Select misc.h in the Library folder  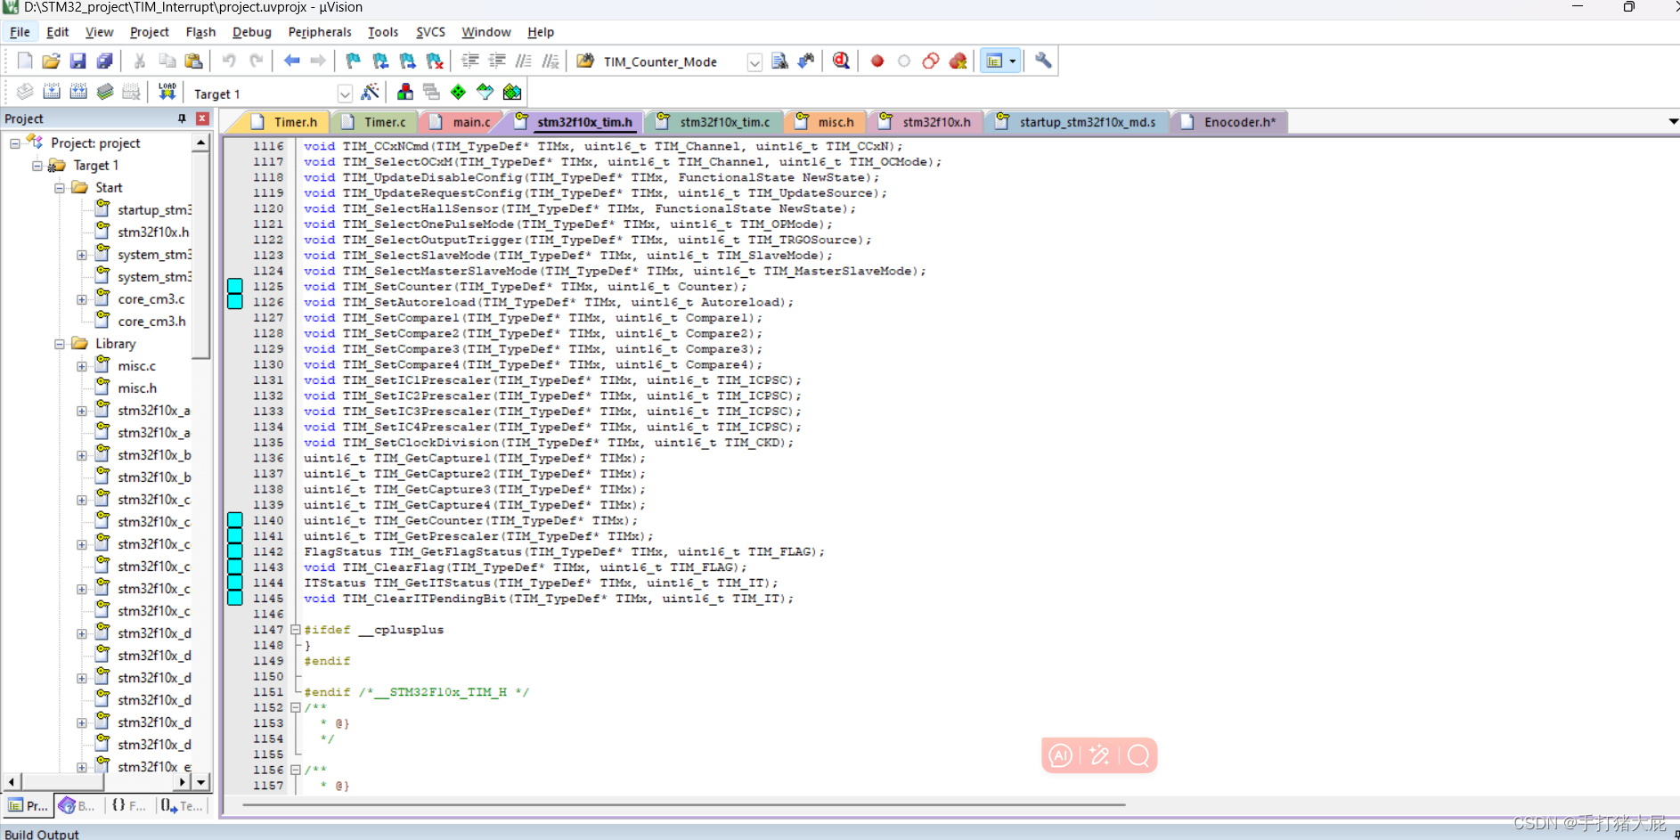[x=137, y=388]
